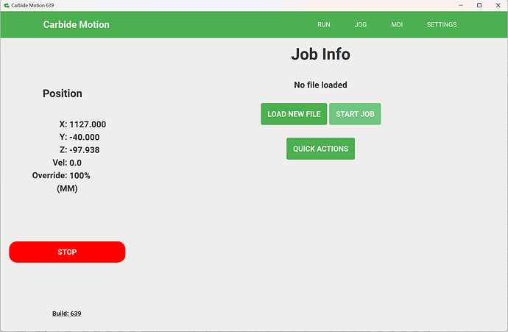This screenshot has height=332, width=508.
Task: Select the Y: -40.000 position value
Action: click(x=80, y=137)
